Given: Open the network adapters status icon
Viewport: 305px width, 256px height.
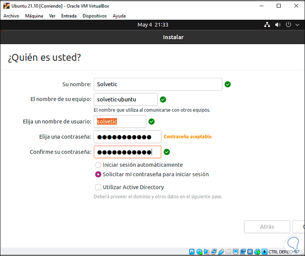Looking at the screenshot, I should coord(214,252).
